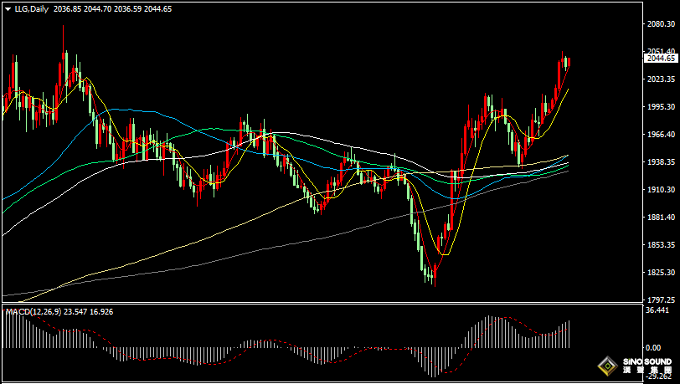Select the lowest candlestick near 1810 low
680x384 pixels.
click(435, 274)
